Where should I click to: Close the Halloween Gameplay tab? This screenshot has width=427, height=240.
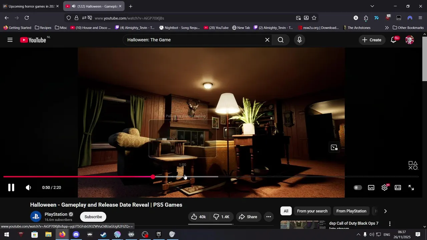click(x=120, y=6)
